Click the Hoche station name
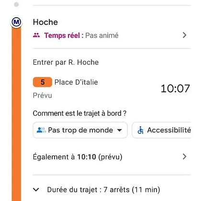The width and height of the screenshot is (201, 201). coord(45,22)
